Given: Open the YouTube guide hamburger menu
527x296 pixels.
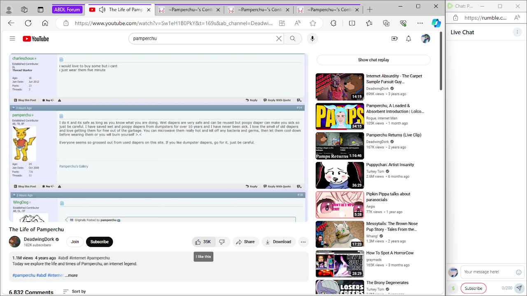Looking at the screenshot, I should tap(12, 39).
